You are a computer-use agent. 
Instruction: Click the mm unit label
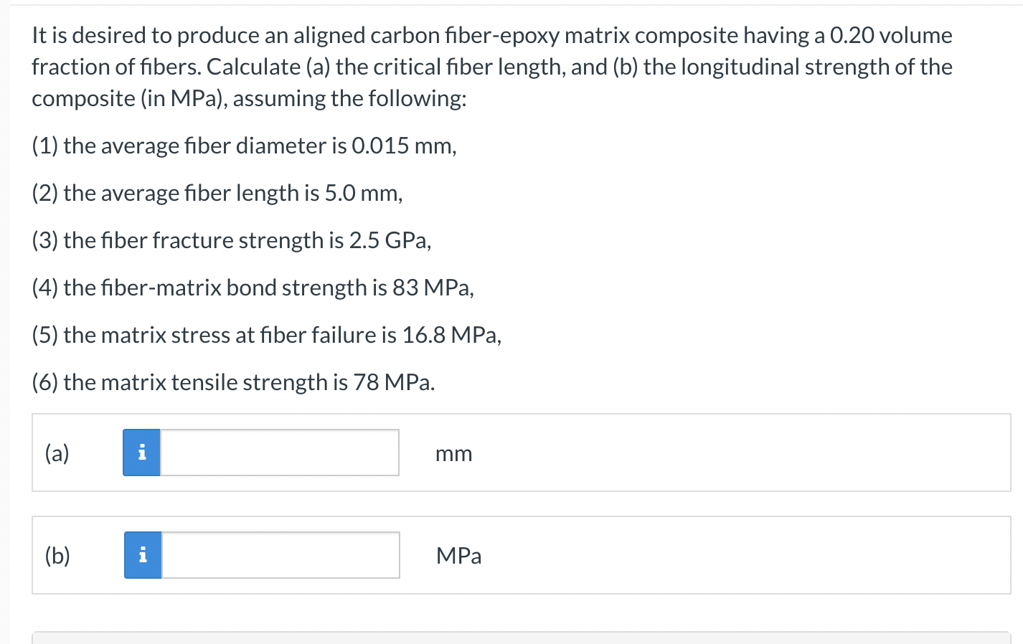[453, 453]
